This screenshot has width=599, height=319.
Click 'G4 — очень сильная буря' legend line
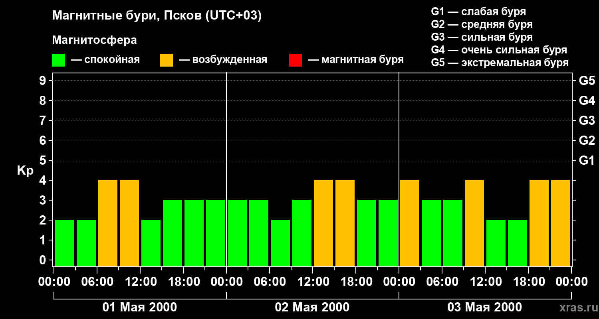(x=499, y=50)
